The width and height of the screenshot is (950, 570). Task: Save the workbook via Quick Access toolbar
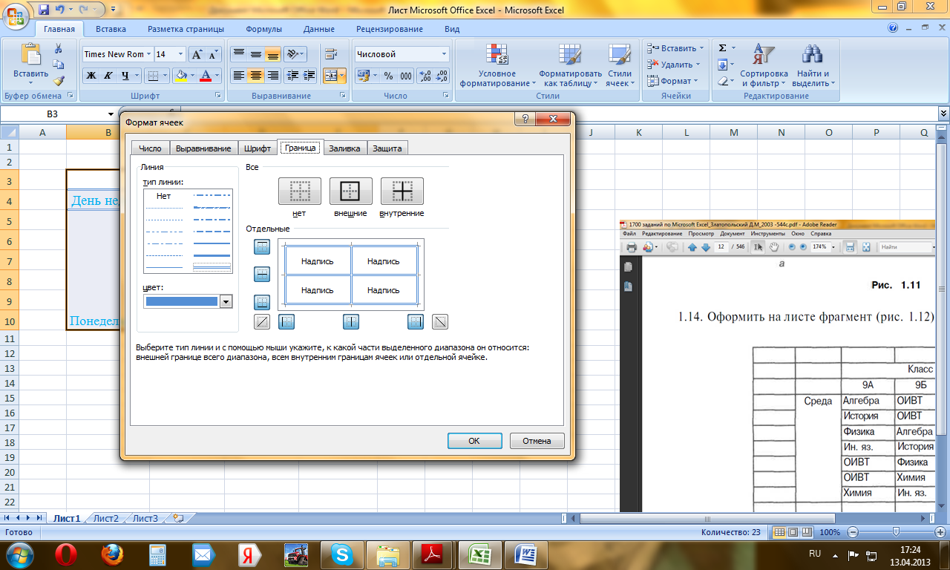coord(43,10)
